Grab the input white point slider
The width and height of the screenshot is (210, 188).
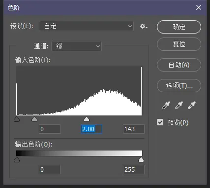(87, 119)
